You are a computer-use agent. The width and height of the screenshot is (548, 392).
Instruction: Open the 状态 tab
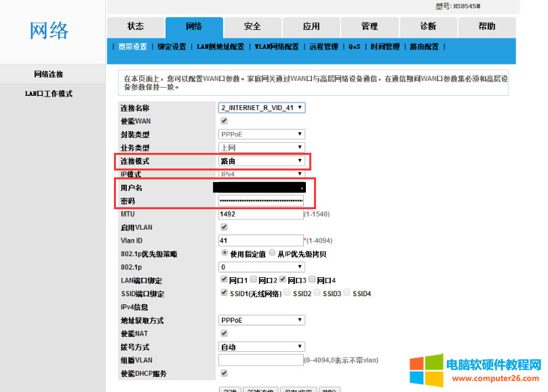pyautogui.click(x=136, y=27)
